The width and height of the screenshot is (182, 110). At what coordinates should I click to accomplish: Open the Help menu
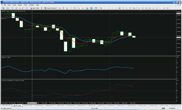(x=37, y=5)
